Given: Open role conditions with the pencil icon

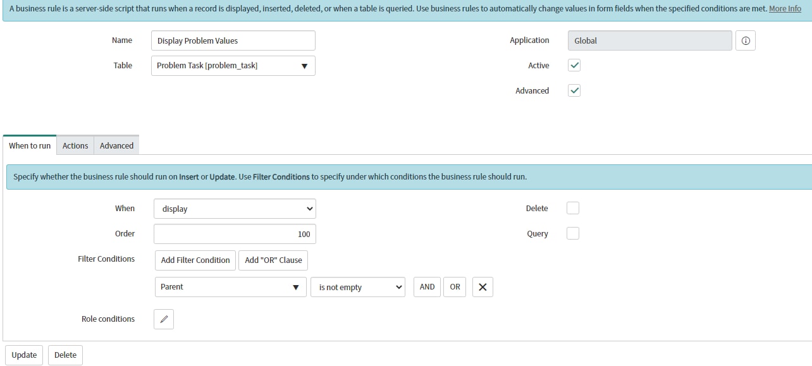Looking at the screenshot, I should point(164,319).
